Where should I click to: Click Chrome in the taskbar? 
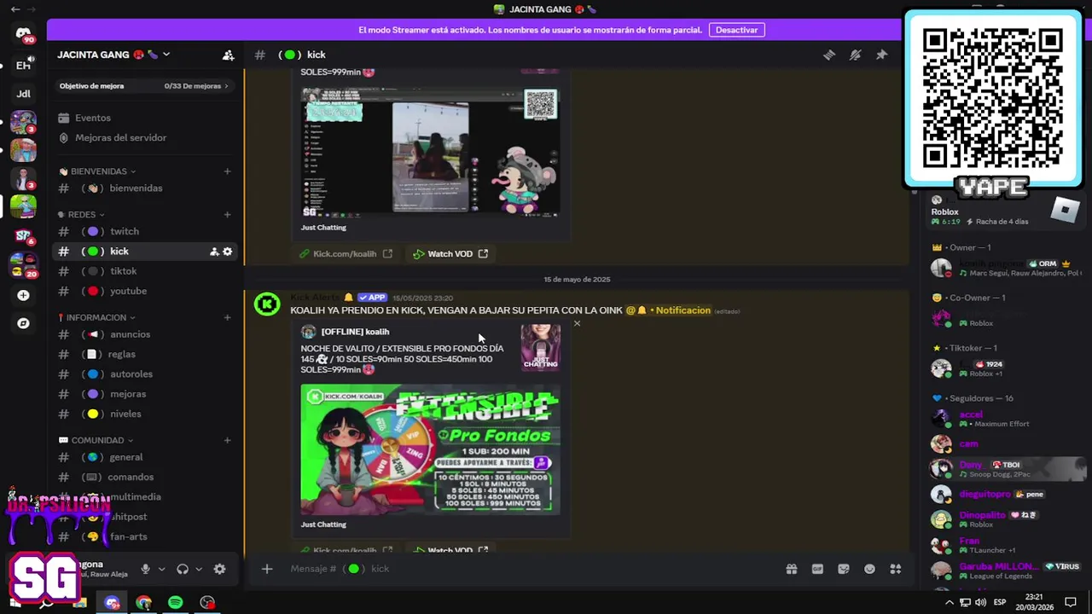pos(143,603)
